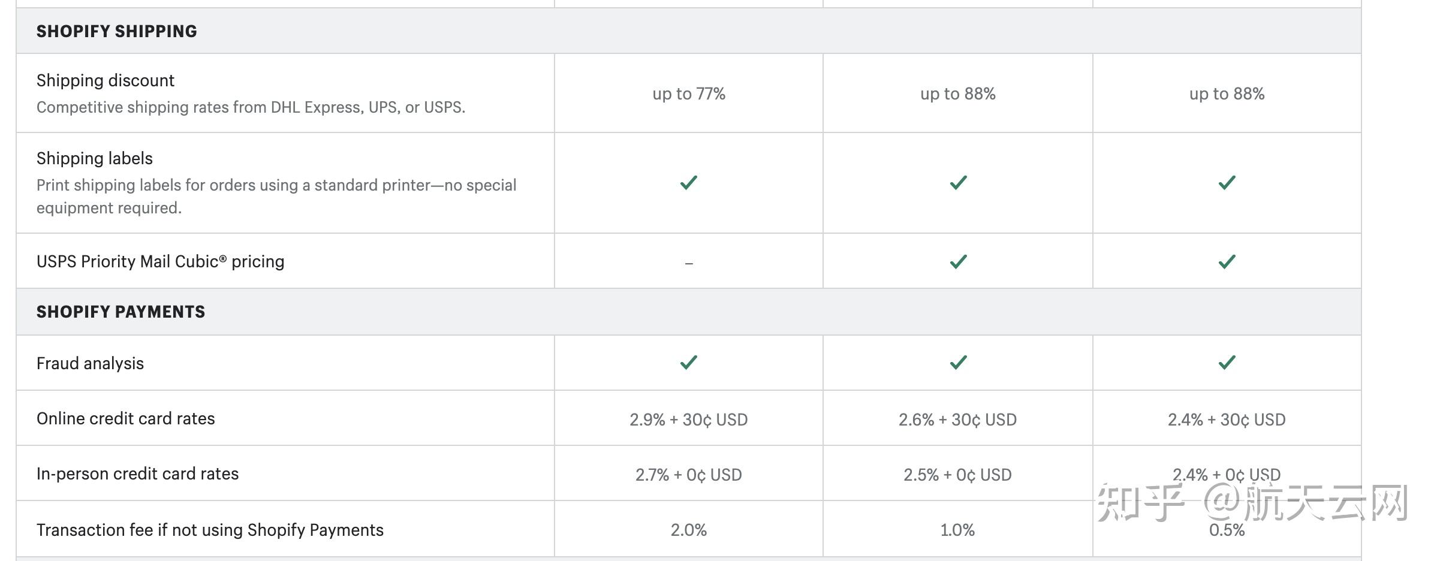Select the "up to 77%" shipping discount value
The image size is (1446, 561).
[x=689, y=94]
